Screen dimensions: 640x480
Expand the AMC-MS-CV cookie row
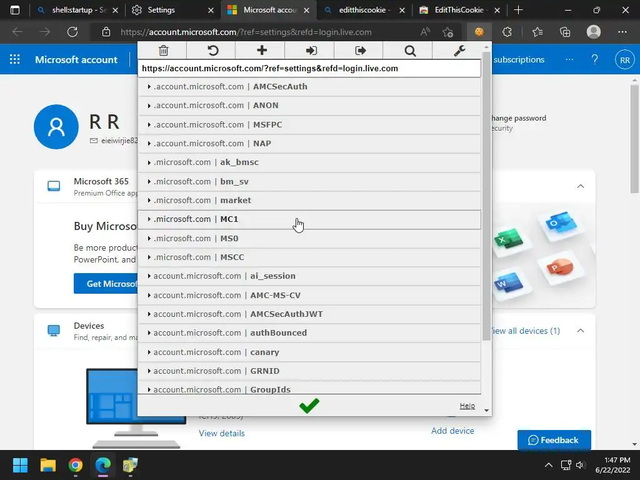click(x=309, y=295)
